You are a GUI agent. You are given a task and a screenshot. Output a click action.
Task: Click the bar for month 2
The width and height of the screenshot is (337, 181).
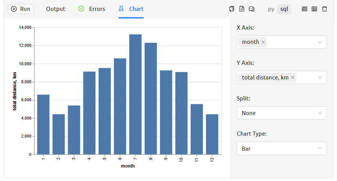tap(59, 134)
